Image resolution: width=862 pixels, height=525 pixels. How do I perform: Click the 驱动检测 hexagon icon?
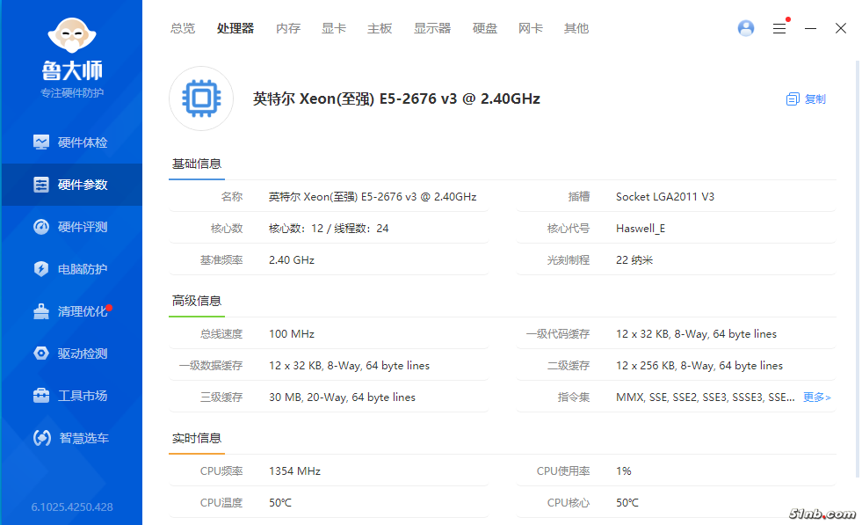coord(41,354)
